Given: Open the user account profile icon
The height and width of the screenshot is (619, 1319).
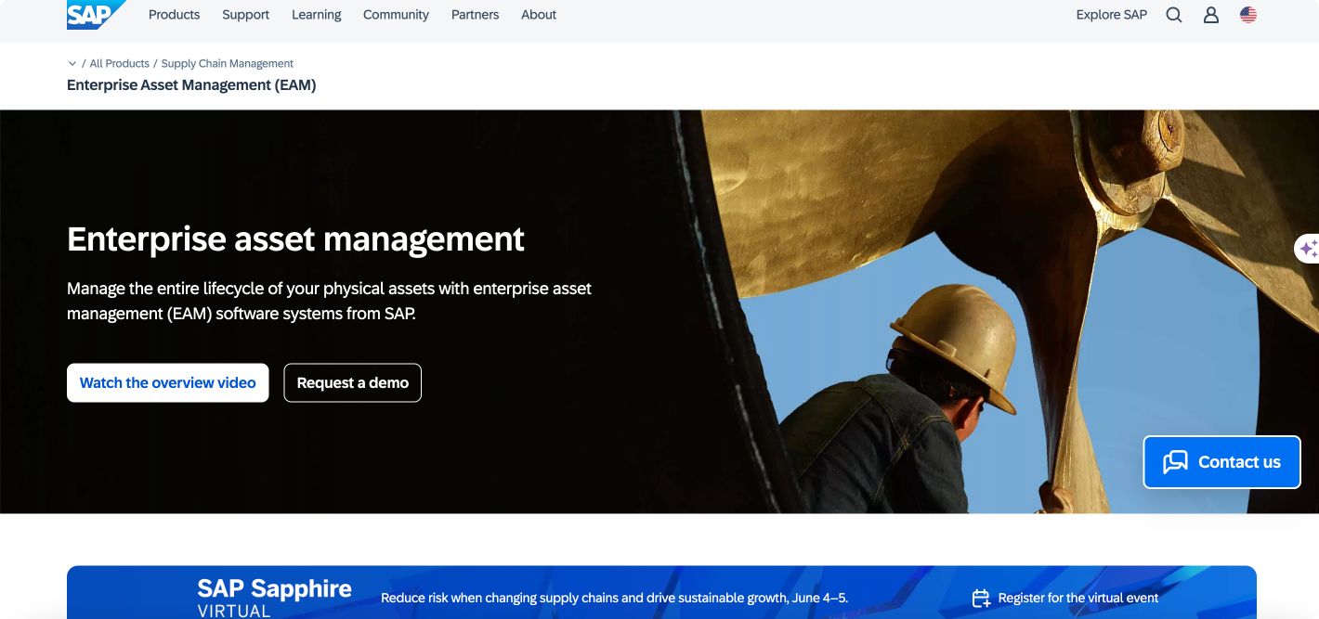Looking at the screenshot, I should (1211, 15).
